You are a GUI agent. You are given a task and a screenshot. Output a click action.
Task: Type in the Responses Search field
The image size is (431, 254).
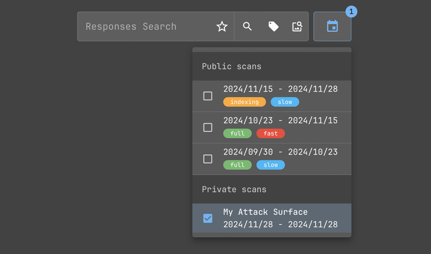(x=148, y=26)
